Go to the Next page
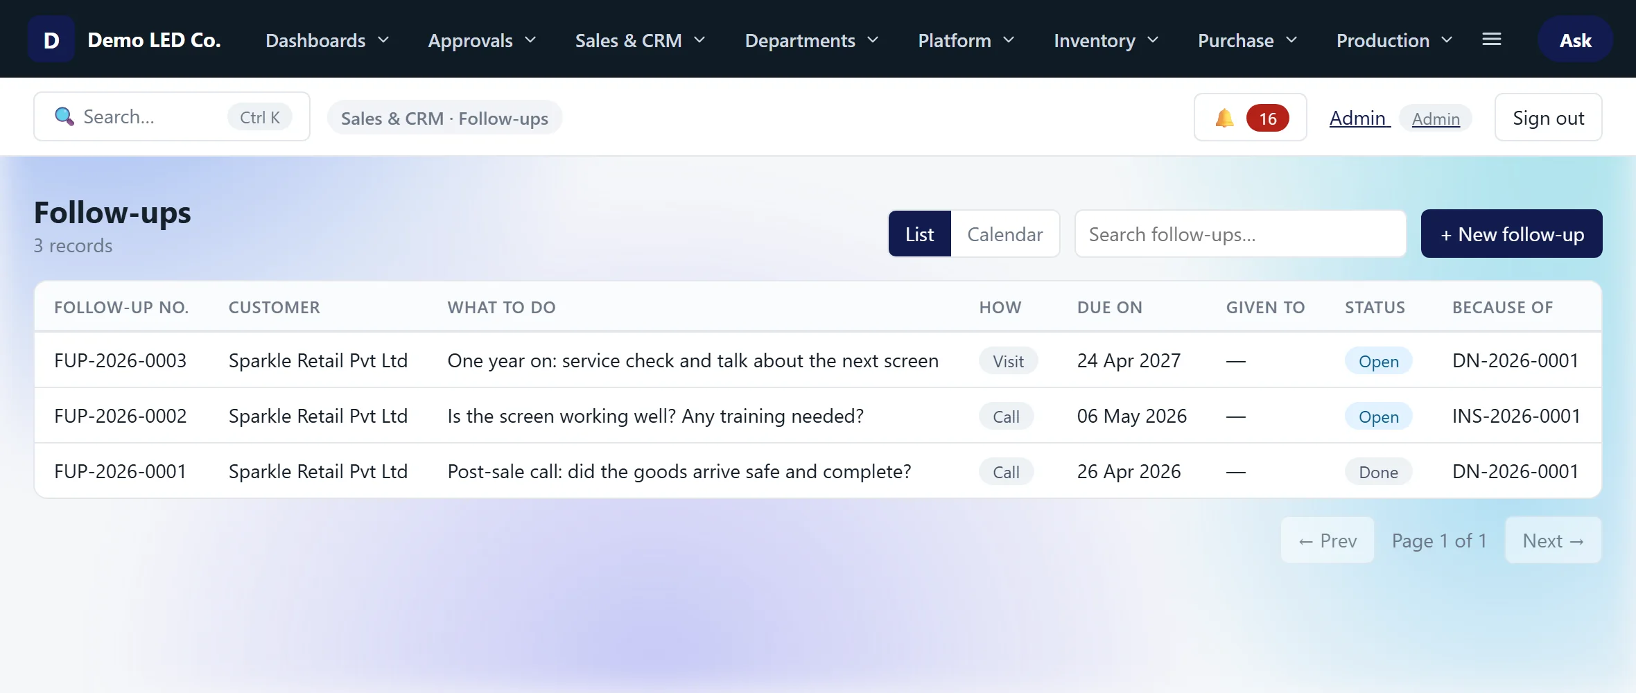The width and height of the screenshot is (1636, 693). tap(1553, 540)
